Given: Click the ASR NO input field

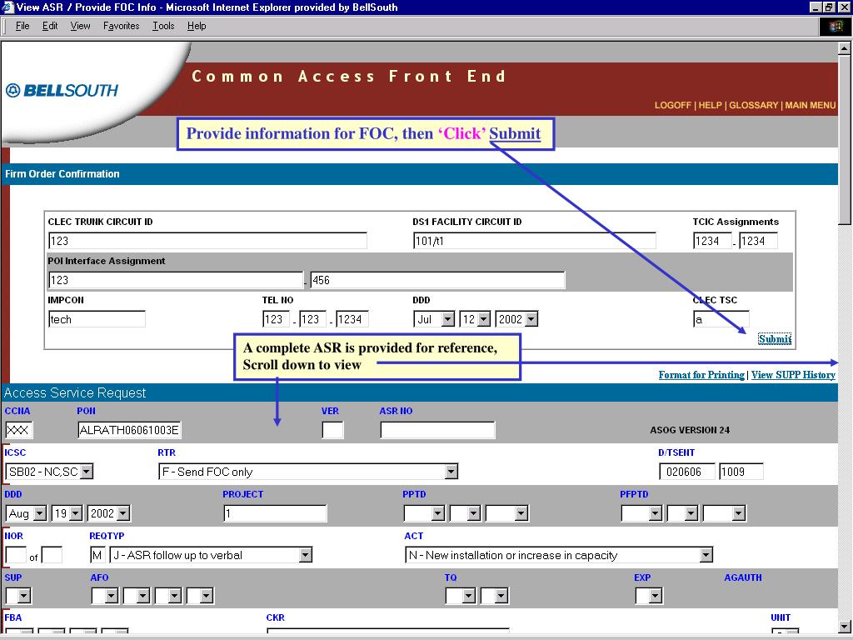Looking at the screenshot, I should [438, 430].
